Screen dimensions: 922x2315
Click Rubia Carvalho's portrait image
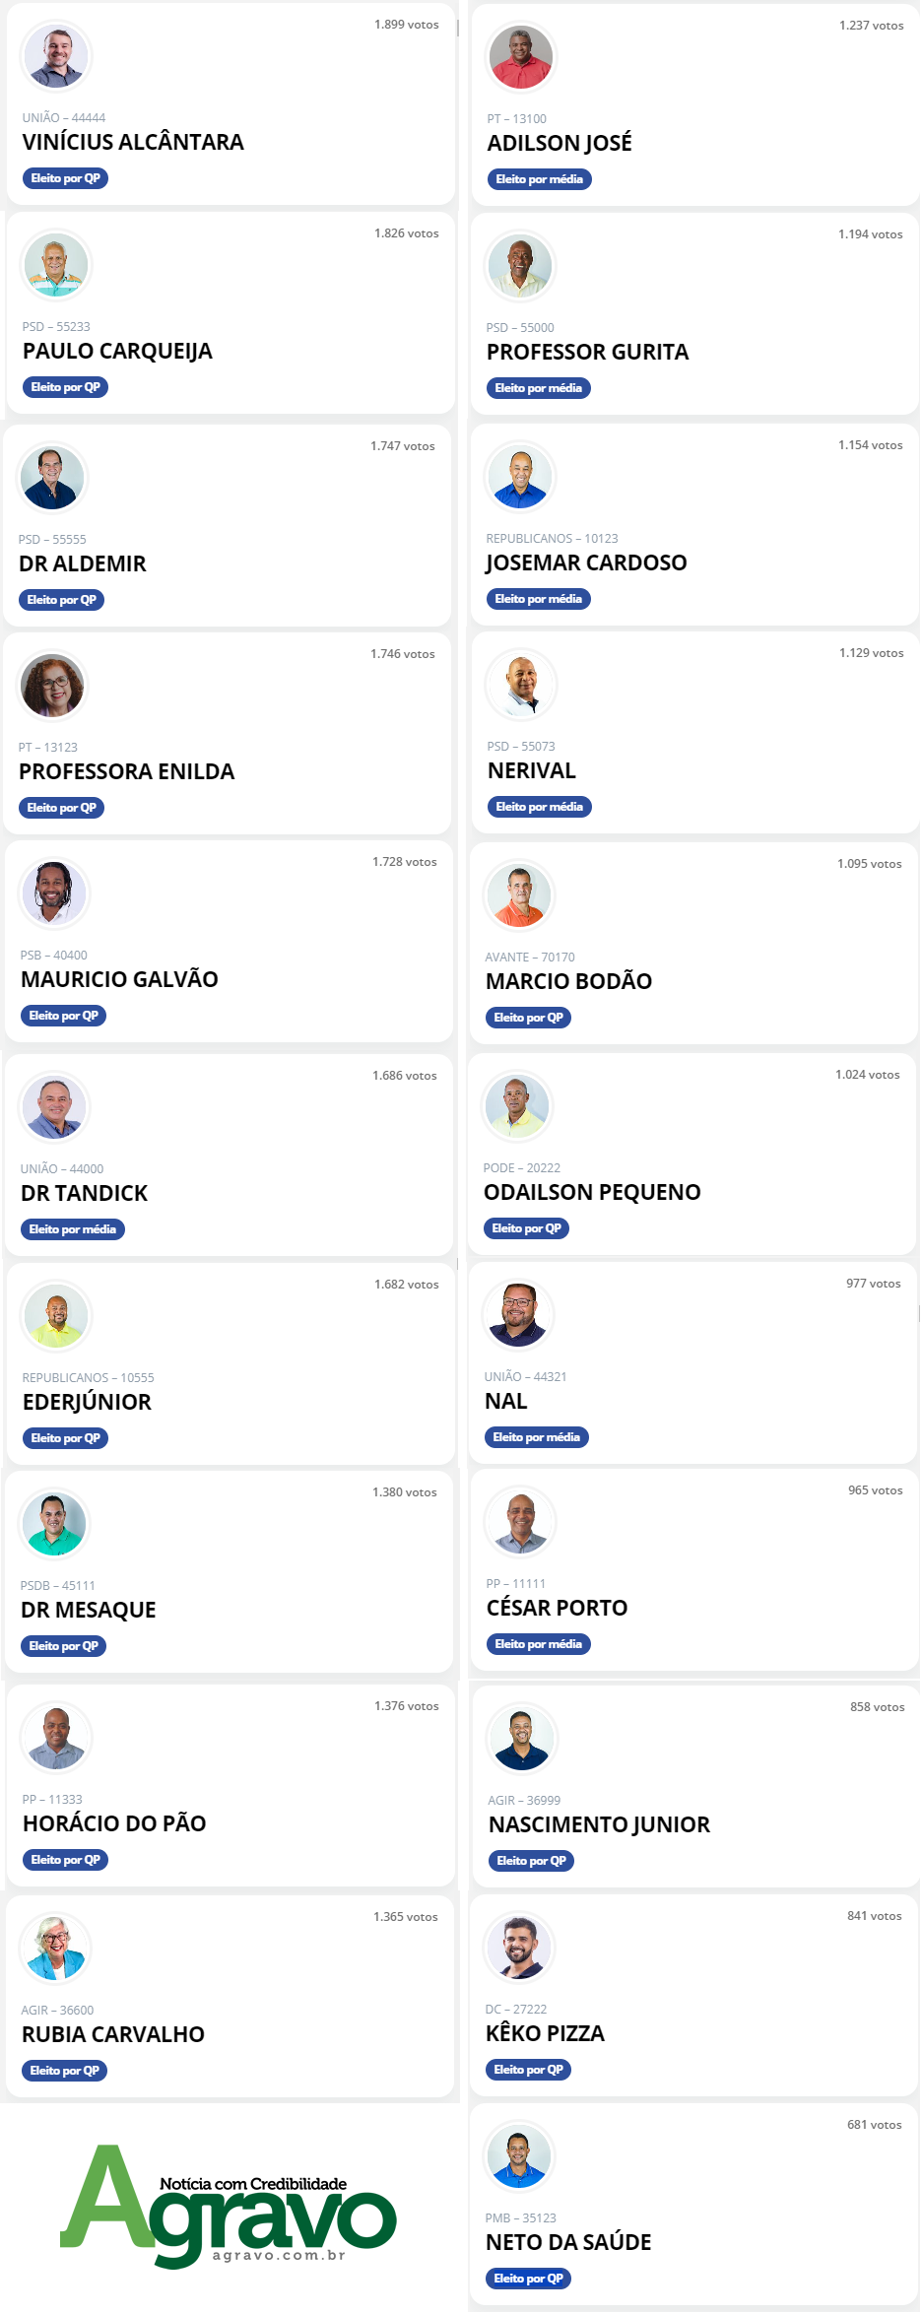point(55,1949)
